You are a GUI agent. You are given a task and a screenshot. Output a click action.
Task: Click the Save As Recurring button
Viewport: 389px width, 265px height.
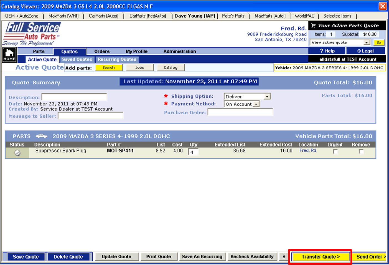pos(202,257)
